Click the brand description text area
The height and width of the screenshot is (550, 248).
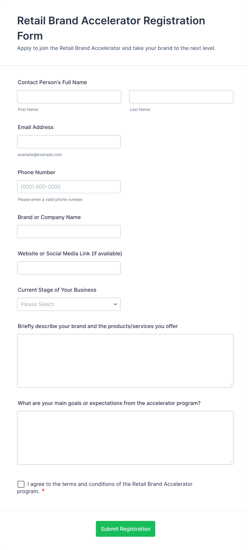click(x=125, y=361)
